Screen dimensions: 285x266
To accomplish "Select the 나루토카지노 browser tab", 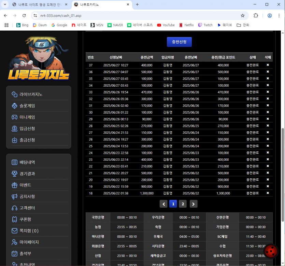I will (102, 4).
